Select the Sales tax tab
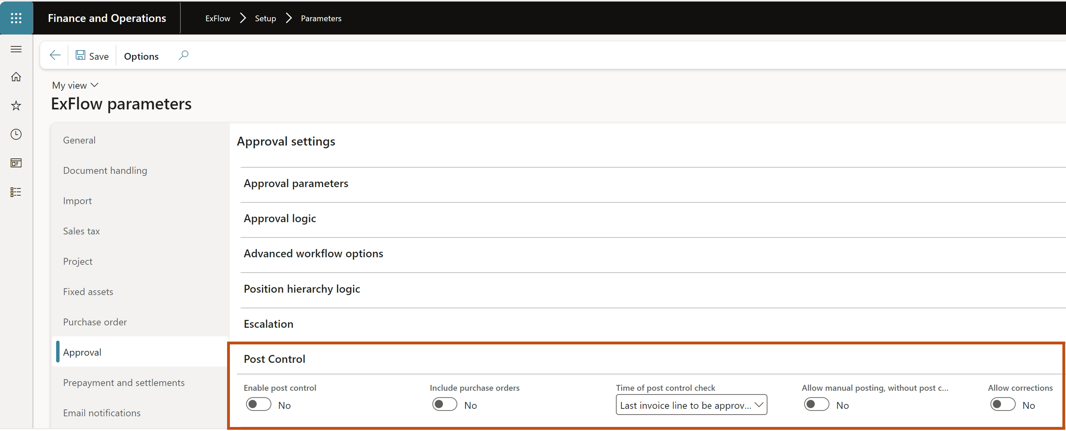 (x=81, y=231)
